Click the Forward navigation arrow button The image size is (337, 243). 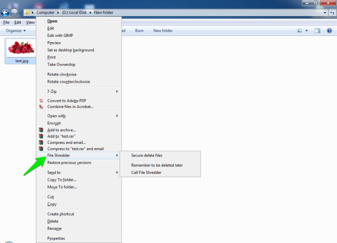(x=15, y=12)
